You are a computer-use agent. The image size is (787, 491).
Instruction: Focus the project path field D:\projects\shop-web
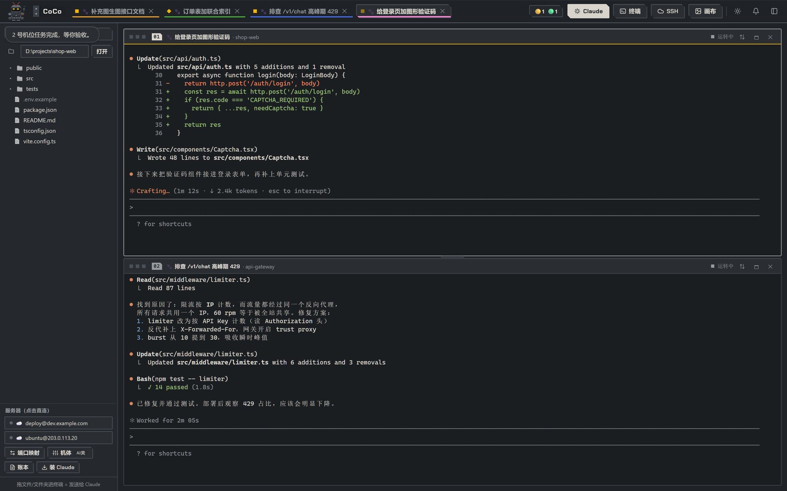[55, 52]
